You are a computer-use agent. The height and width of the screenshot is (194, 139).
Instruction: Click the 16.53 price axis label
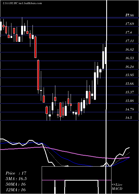130,58
